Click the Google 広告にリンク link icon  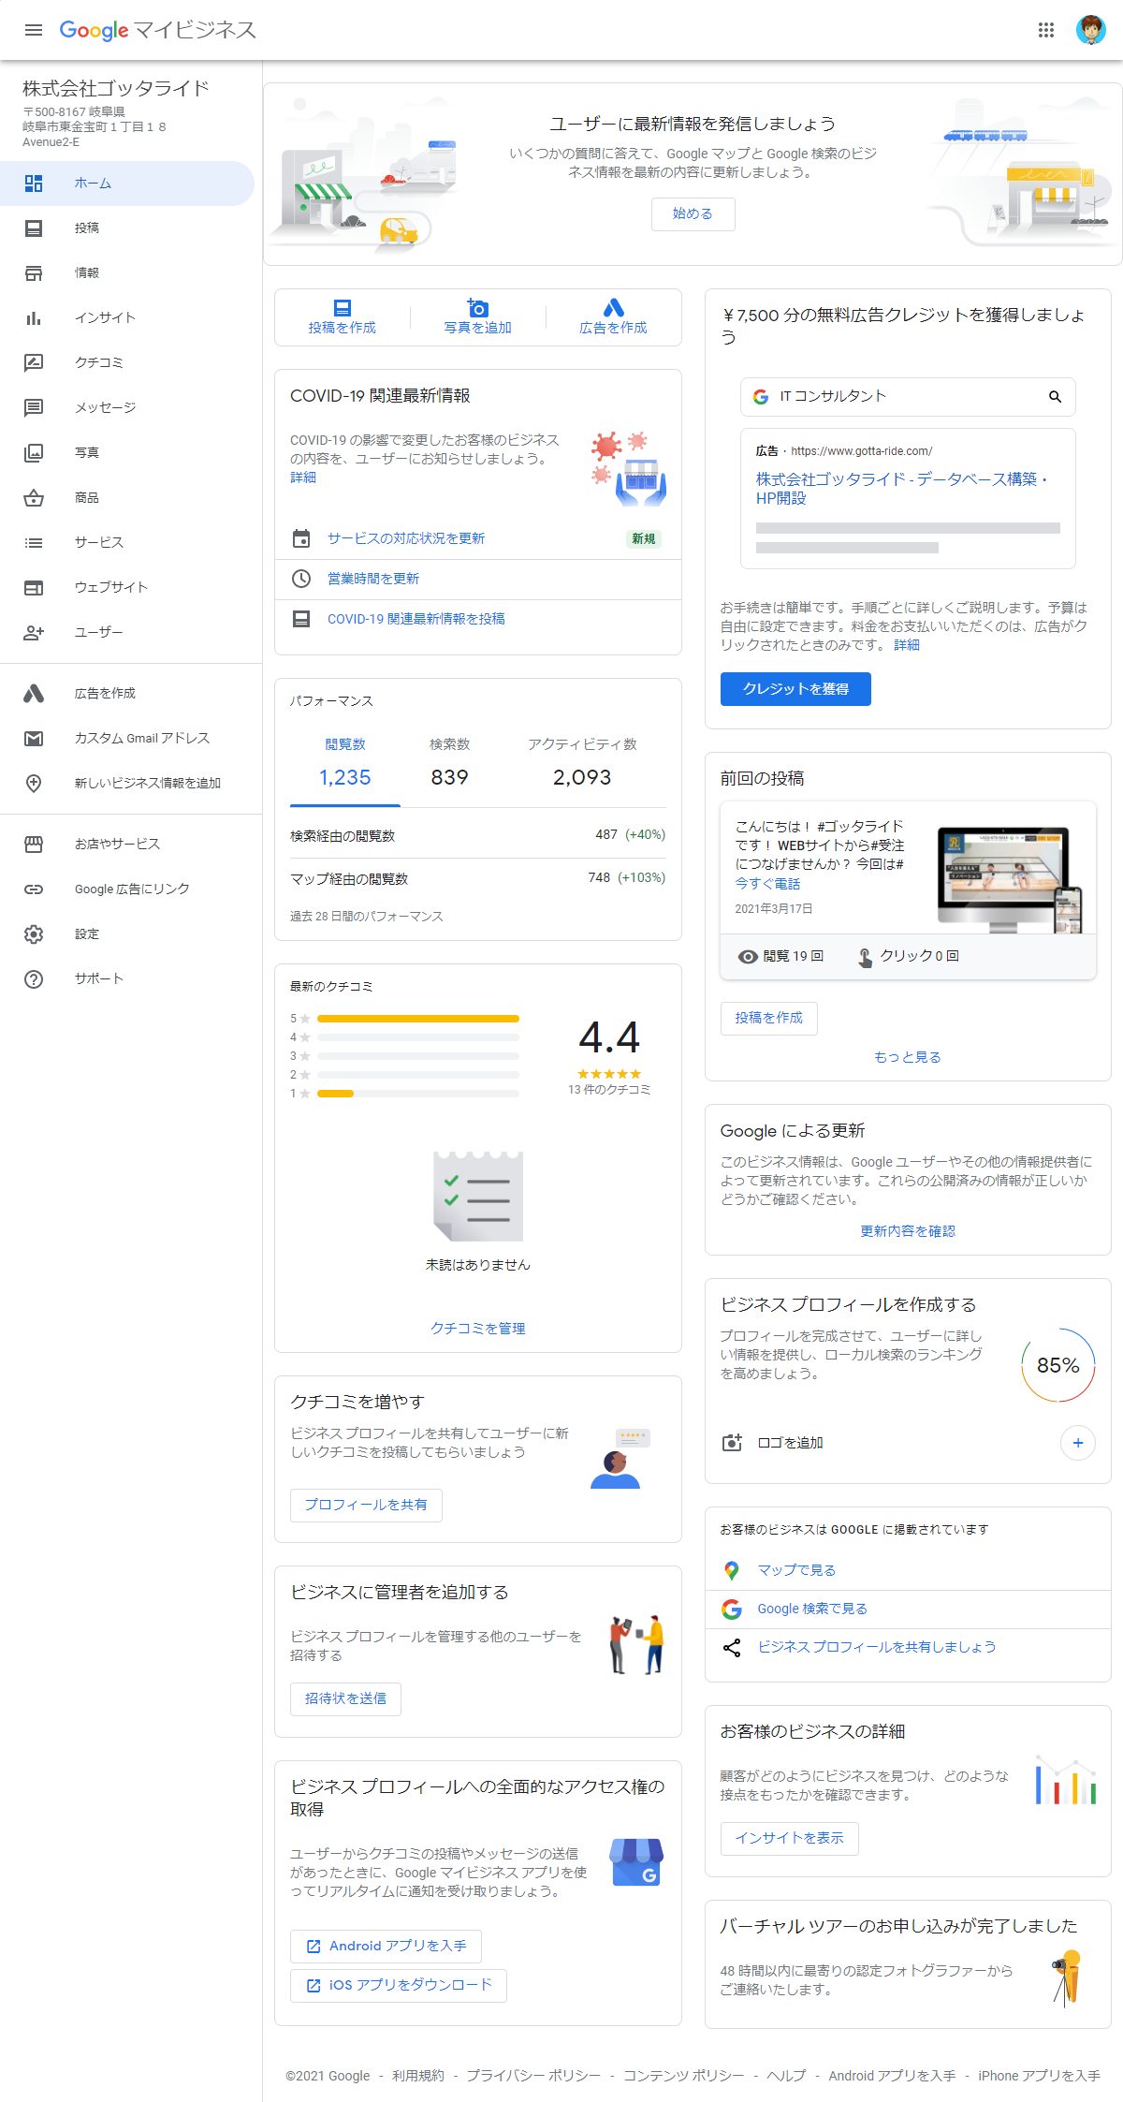click(x=34, y=889)
